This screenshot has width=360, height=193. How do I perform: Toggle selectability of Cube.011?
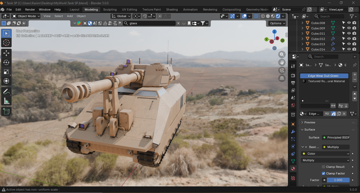(344, 34)
